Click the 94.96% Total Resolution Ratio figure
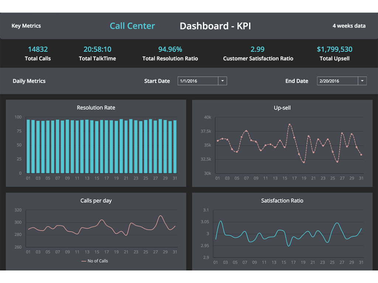Image resolution: width=378 pixels, height=283 pixels. 170,49
